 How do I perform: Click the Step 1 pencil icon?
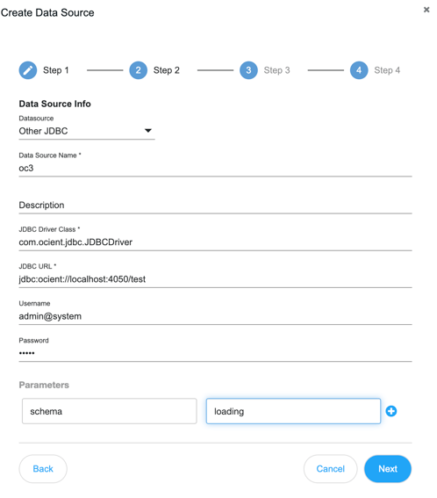(x=28, y=70)
